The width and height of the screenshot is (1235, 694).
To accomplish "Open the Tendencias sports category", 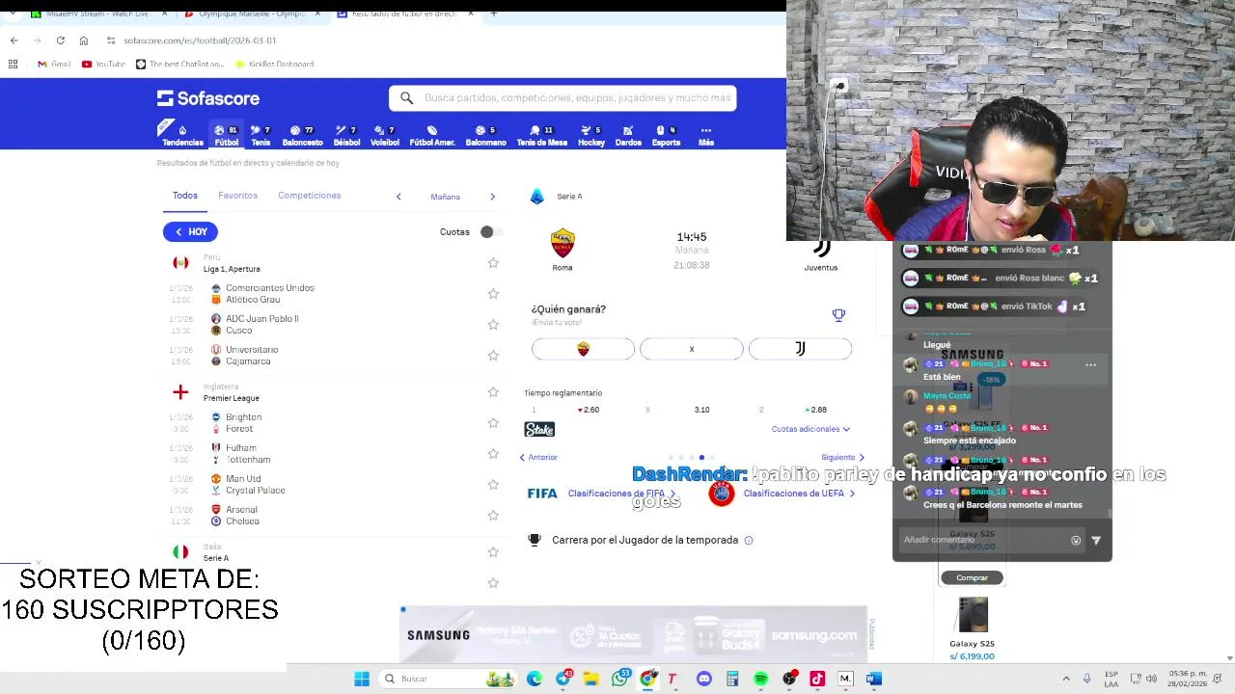I will click(181, 135).
